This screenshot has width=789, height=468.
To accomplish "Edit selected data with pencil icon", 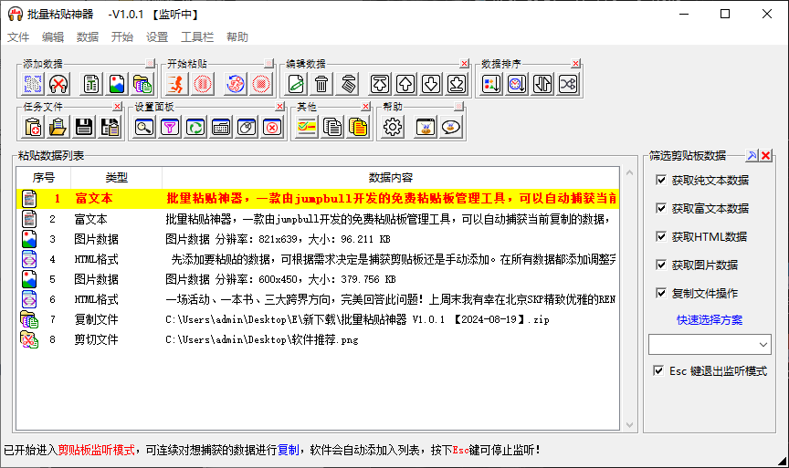I will tap(296, 84).
